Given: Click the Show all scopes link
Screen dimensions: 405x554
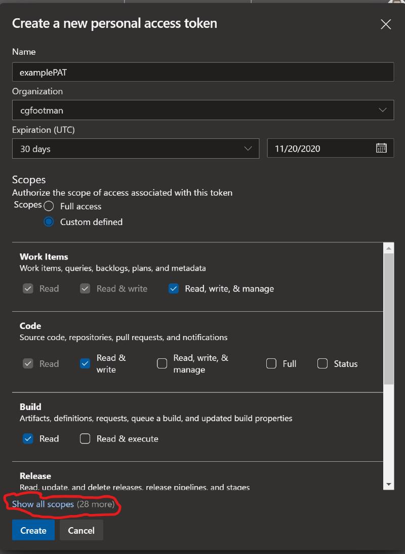Looking at the screenshot, I should (x=43, y=504).
